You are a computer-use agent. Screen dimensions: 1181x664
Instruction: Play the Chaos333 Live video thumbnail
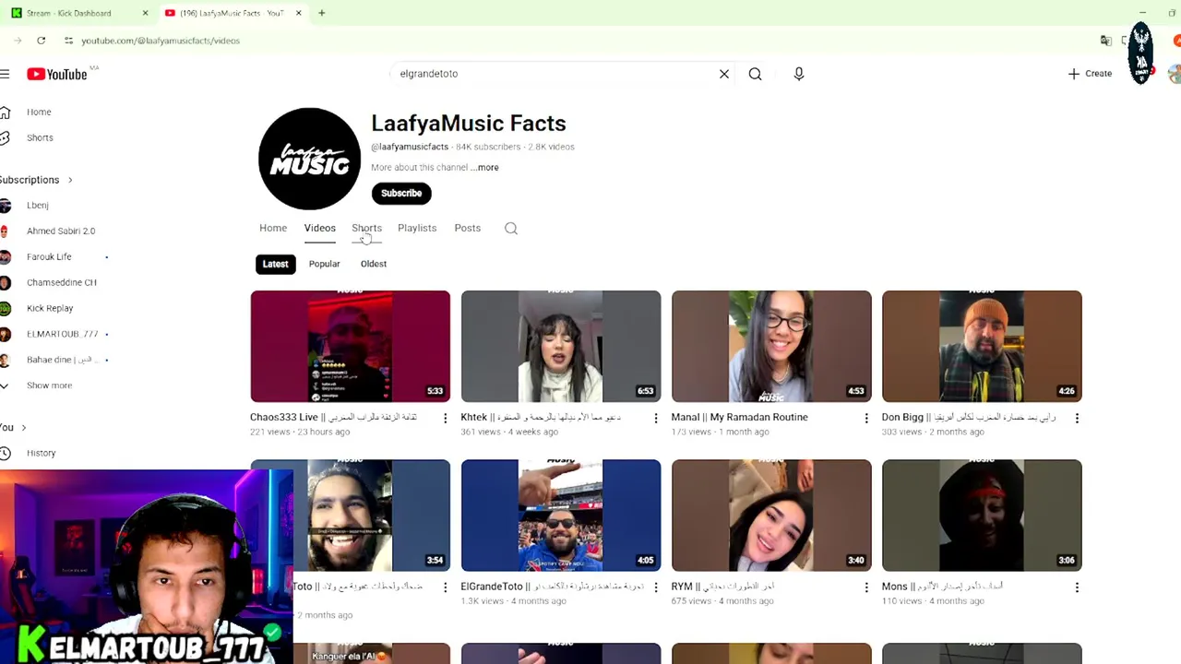click(351, 346)
